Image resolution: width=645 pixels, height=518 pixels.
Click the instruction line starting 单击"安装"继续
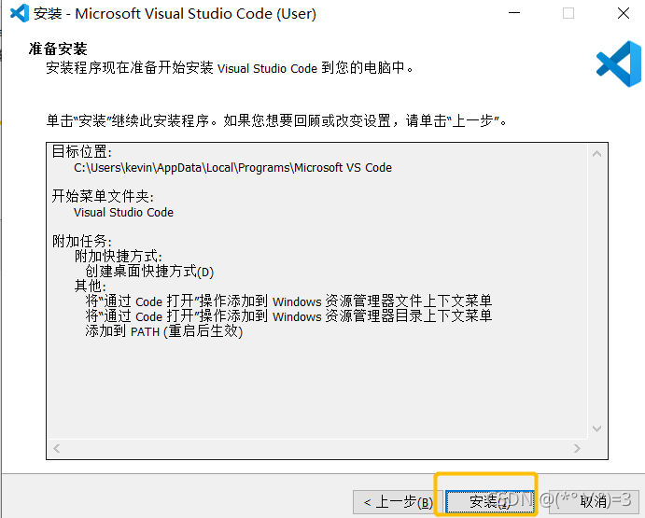point(276,121)
